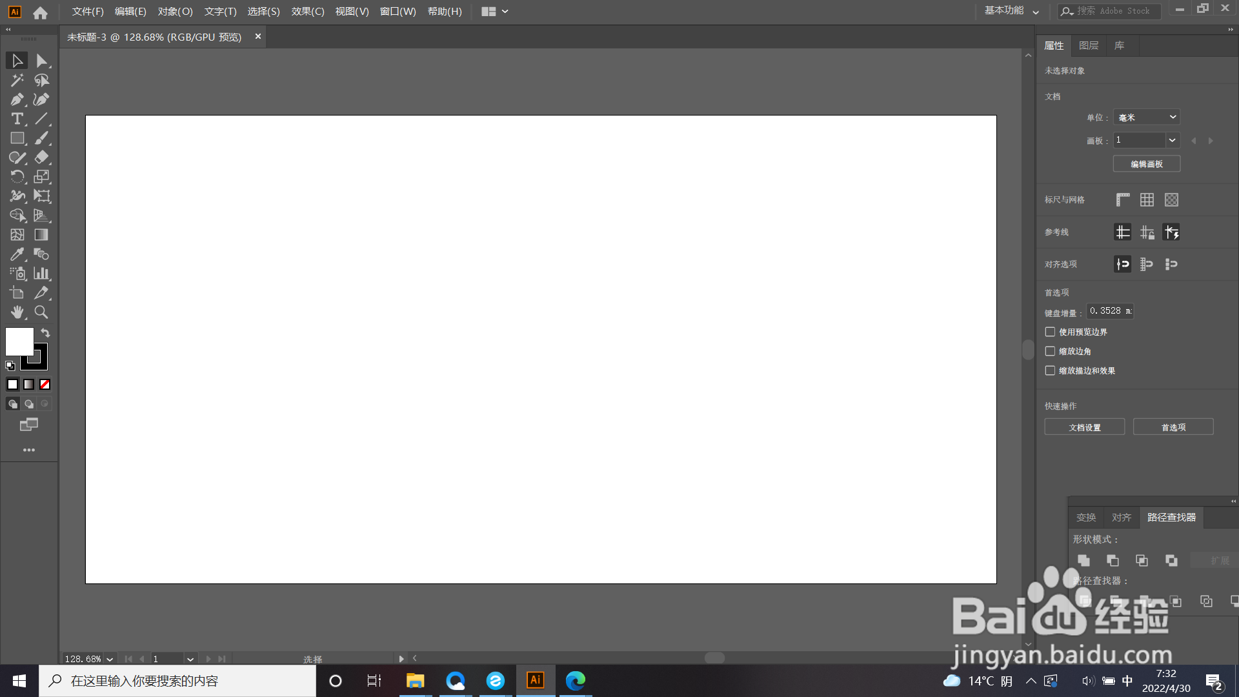Click the Unite shape mode icon
Viewport: 1239px width, 697px height.
[x=1083, y=560]
